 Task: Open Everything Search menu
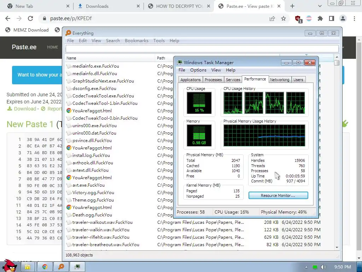[x=113, y=40]
